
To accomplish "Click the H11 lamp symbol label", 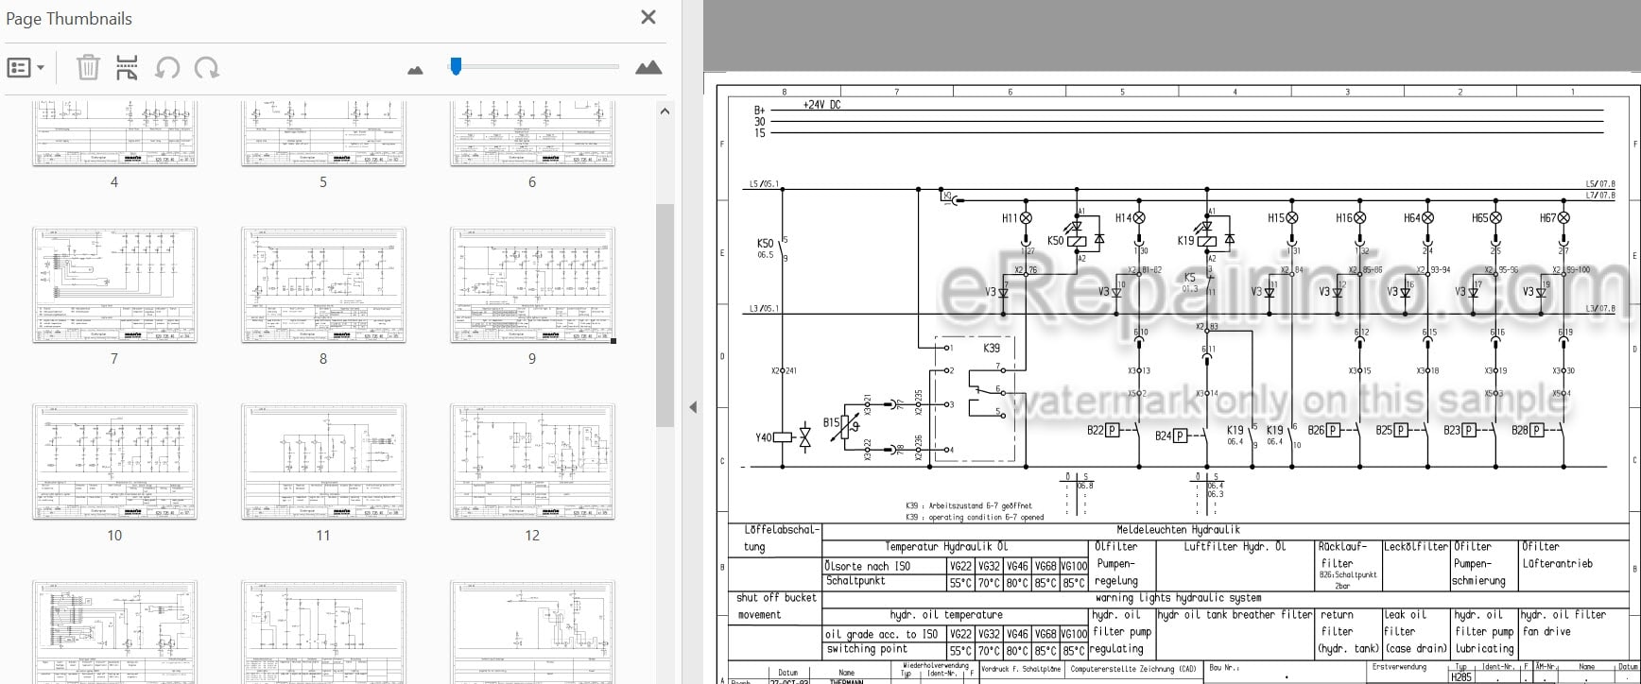I will pyautogui.click(x=1010, y=218).
